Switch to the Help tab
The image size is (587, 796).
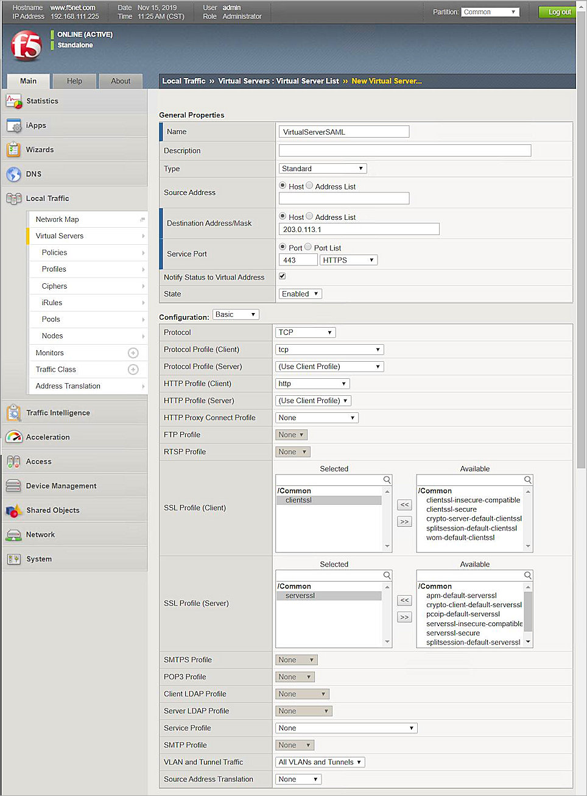(74, 80)
